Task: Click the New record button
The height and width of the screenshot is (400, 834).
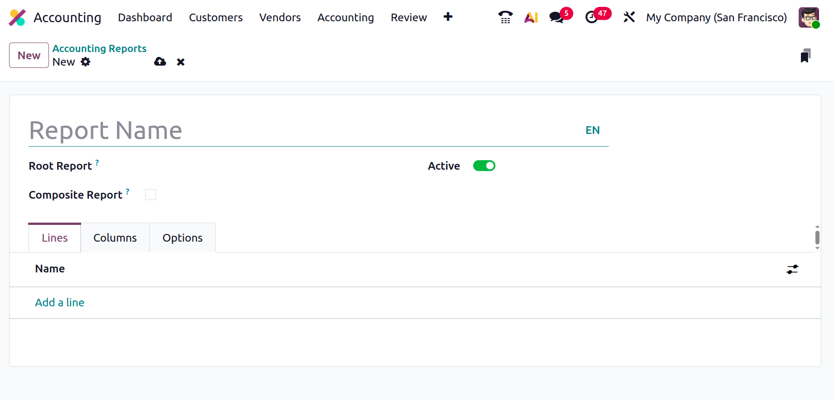Action: 29,55
